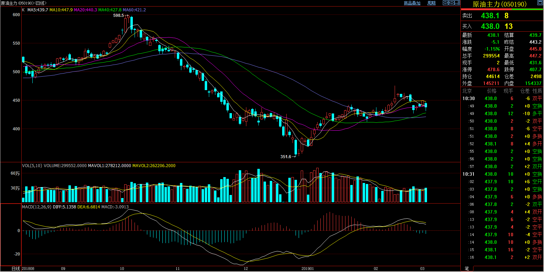The width and height of the screenshot is (544, 272).
Task: Click the 总手 value 299554
Action: (491, 56)
